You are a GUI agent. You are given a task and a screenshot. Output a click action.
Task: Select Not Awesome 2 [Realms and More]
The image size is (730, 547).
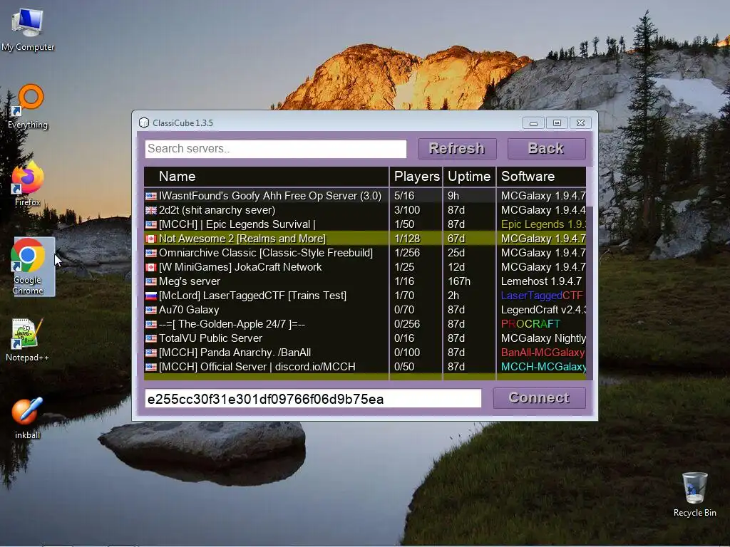(365, 239)
